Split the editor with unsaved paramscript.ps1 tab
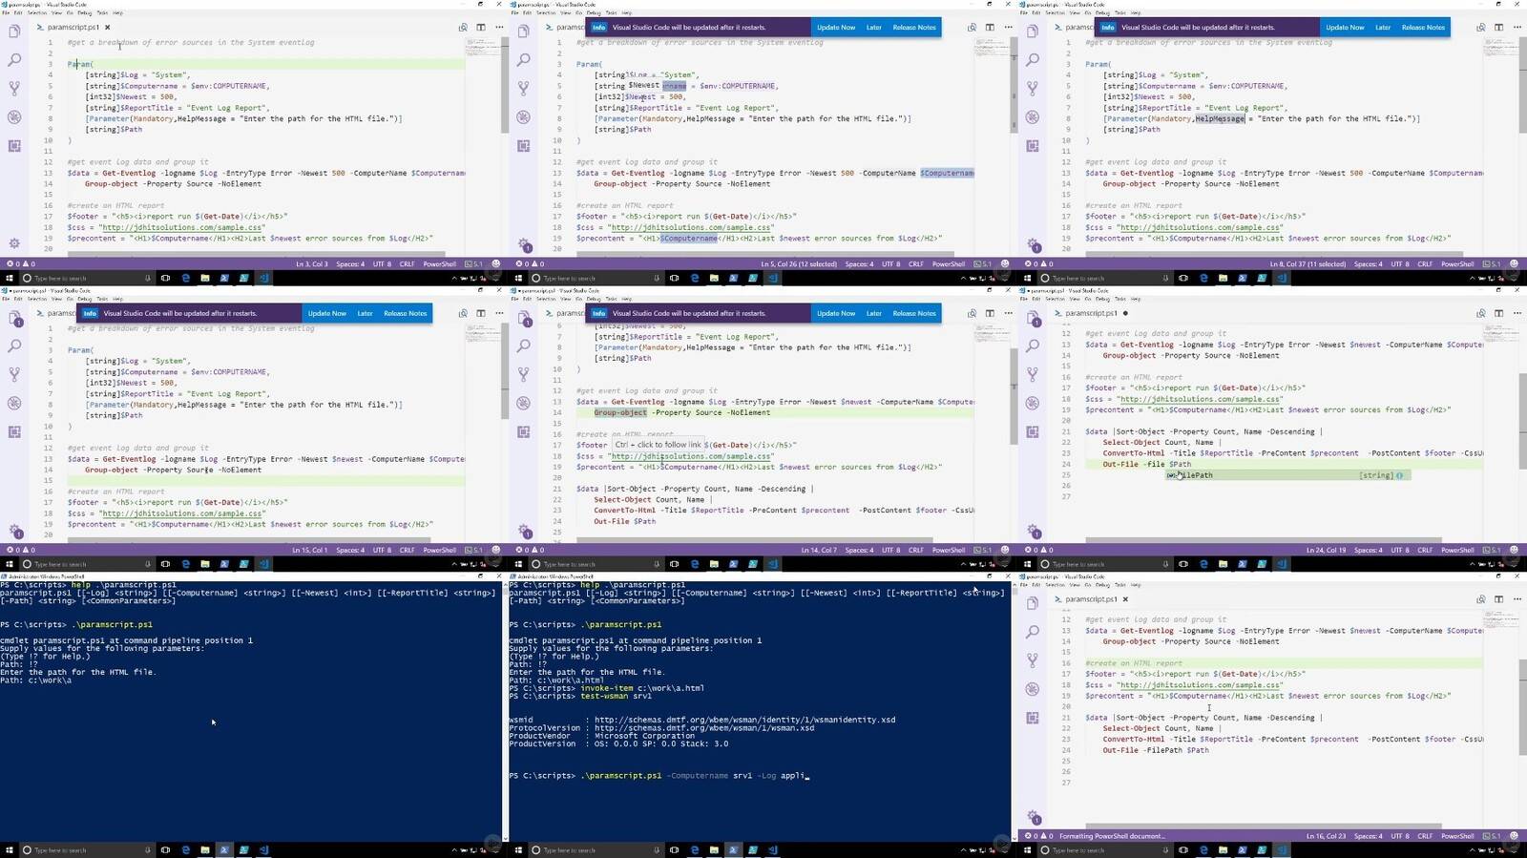The width and height of the screenshot is (1527, 858). coord(1498,313)
